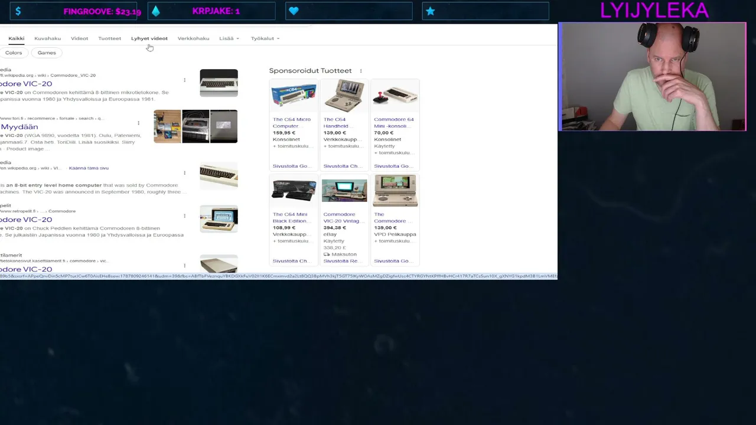Open three-dot menu beside the Myydään result
756x425 pixels.
coord(138,123)
